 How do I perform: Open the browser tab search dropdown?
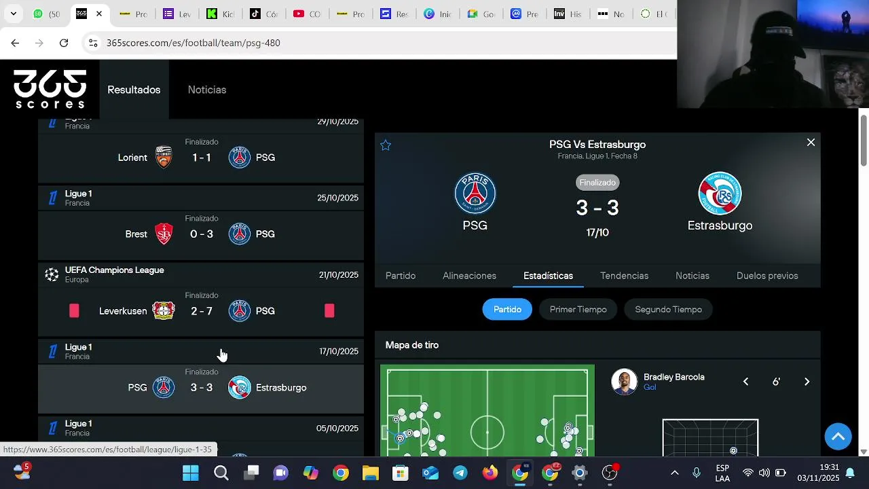point(13,14)
